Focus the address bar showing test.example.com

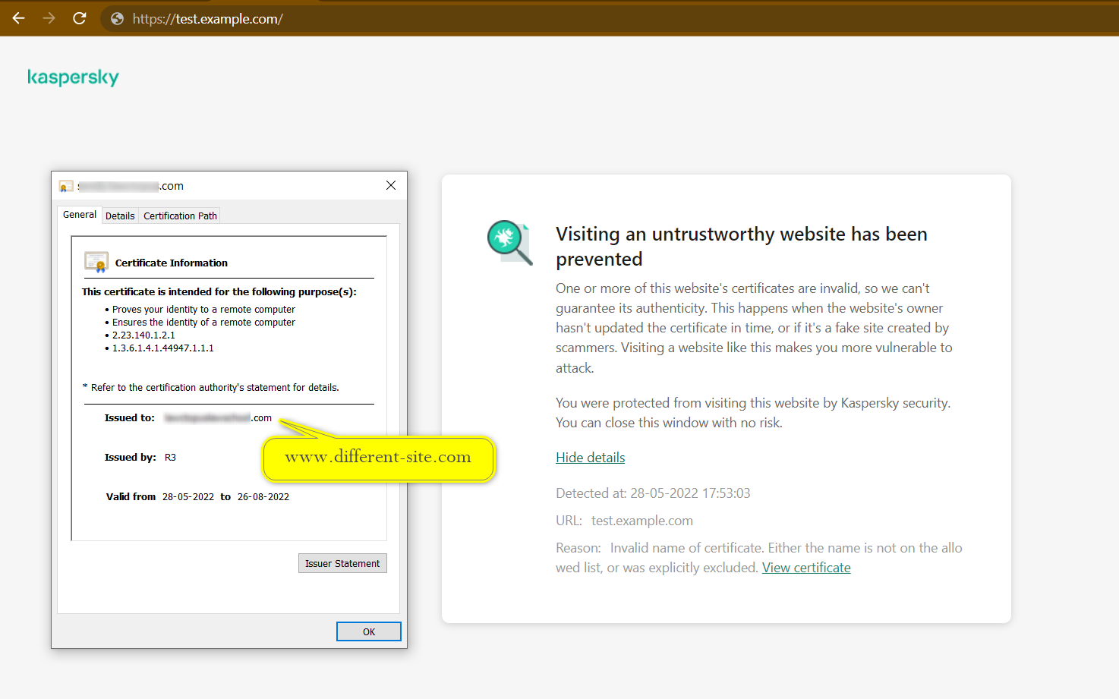click(207, 19)
